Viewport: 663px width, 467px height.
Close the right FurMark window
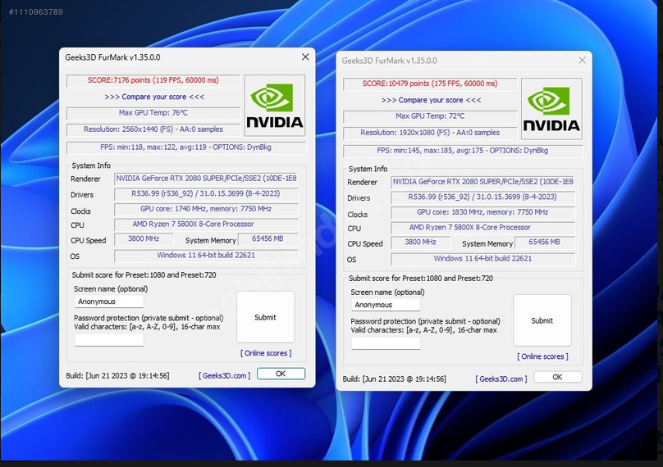pos(583,61)
